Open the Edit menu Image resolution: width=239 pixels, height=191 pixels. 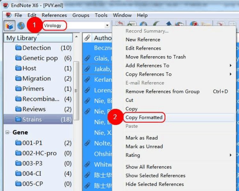[32, 15]
